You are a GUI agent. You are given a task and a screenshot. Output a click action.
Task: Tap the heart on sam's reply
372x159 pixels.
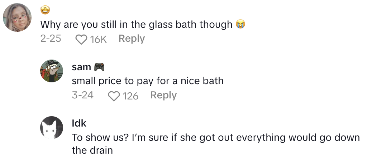click(114, 96)
